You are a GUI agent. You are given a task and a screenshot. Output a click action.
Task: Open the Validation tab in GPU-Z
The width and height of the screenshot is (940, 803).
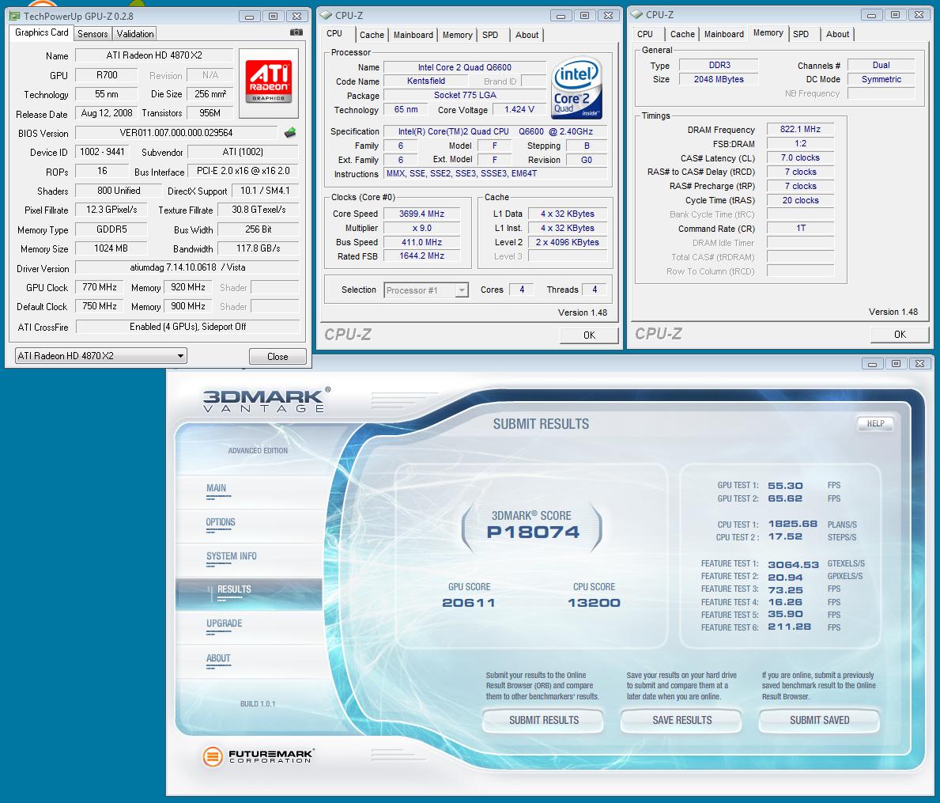135,34
